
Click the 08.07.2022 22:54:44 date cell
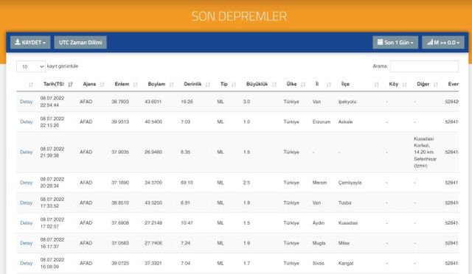[52, 102]
